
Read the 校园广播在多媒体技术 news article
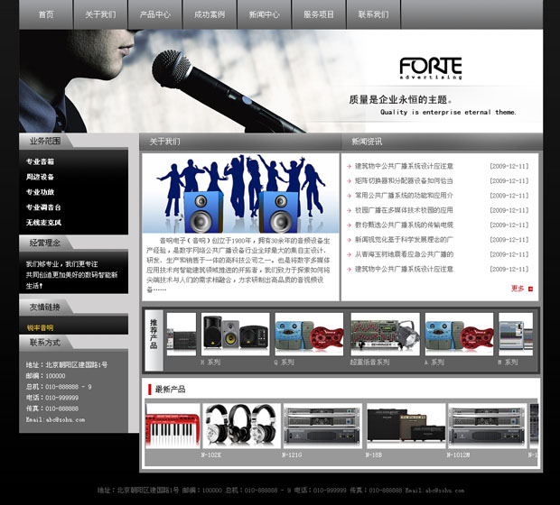404,210
